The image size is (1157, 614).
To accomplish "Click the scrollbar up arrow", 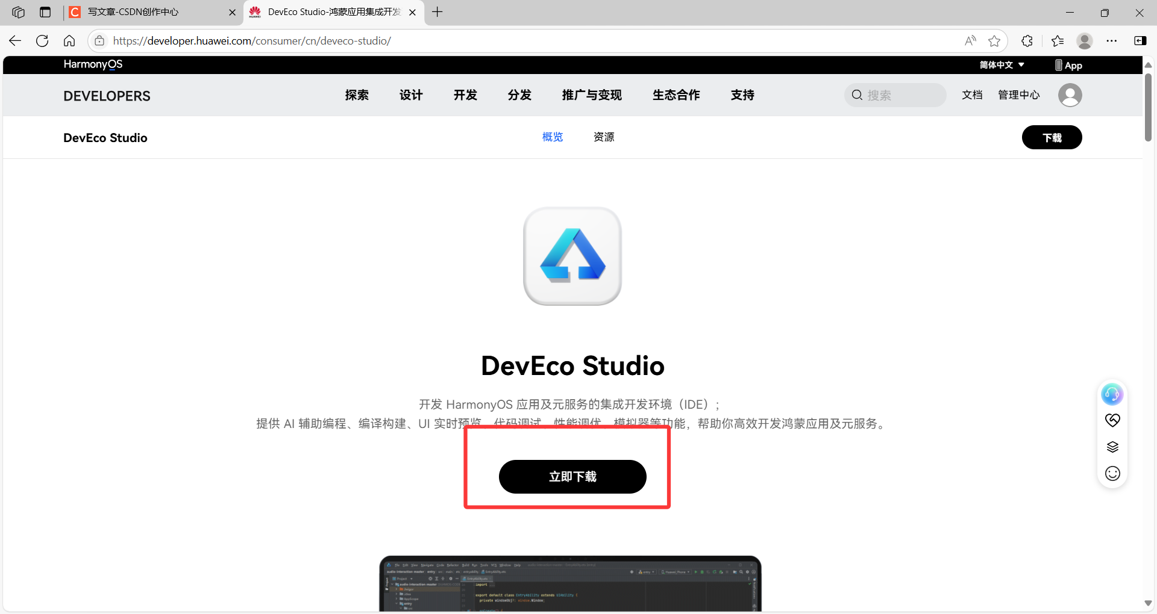I will tap(1148, 64).
